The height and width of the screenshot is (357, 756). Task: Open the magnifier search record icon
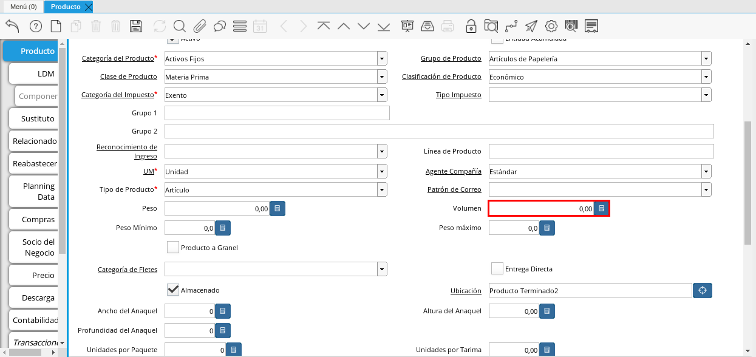[179, 26]
